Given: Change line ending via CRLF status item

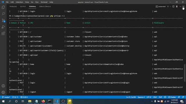Looking at the screenshot, I should (155, 97).
